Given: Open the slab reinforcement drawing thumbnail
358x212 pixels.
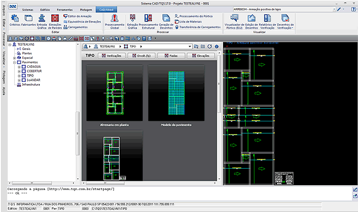Looking at the screenshot, I should point(115,156).
